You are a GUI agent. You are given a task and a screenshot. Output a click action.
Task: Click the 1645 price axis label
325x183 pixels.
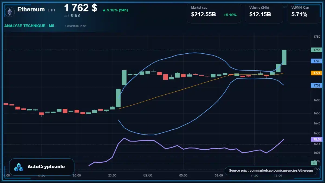coord(317,124)
